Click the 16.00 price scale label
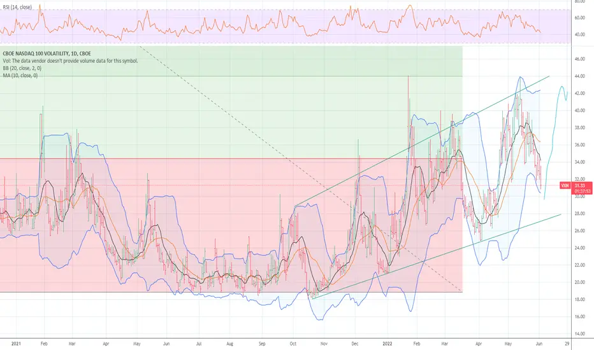 pyautogui.click(x=579, y=317)
